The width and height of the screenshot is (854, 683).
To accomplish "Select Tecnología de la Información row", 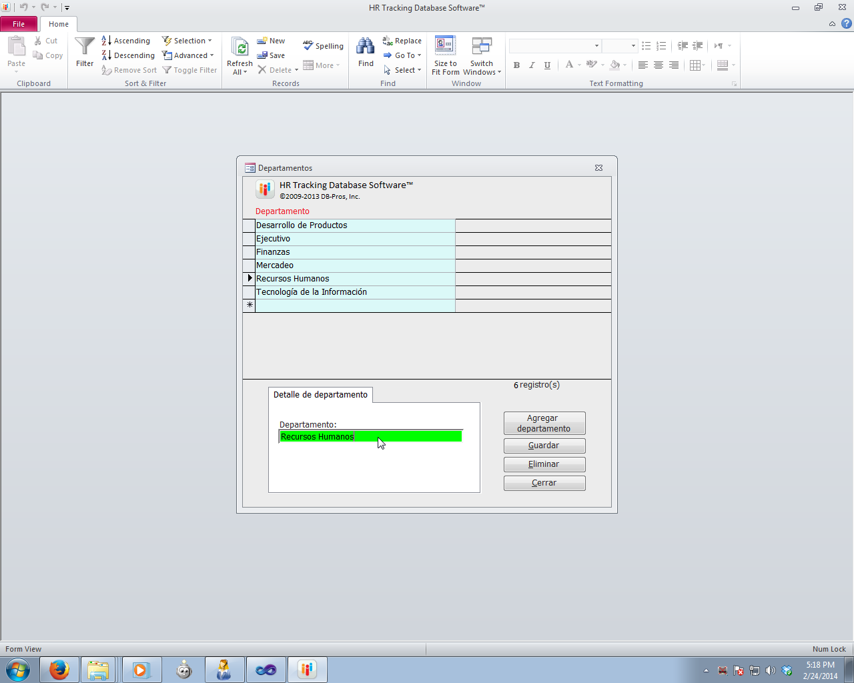I will (x=355, y=292).
